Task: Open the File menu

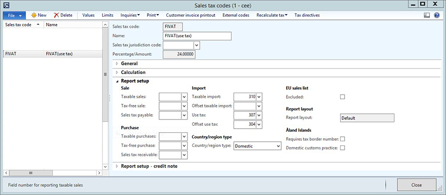Action: [x=14, y=15]
